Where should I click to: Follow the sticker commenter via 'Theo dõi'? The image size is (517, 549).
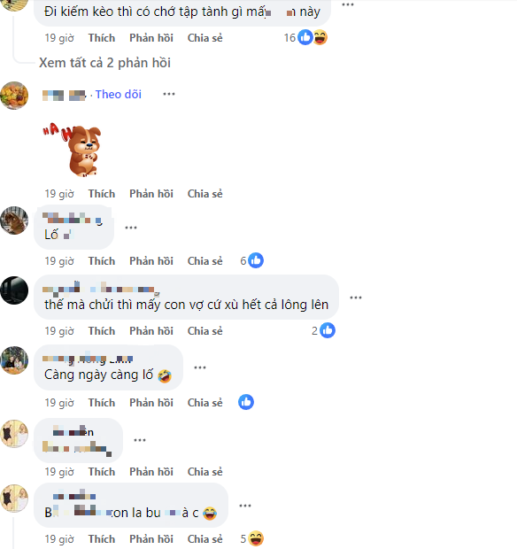point(119,94)
